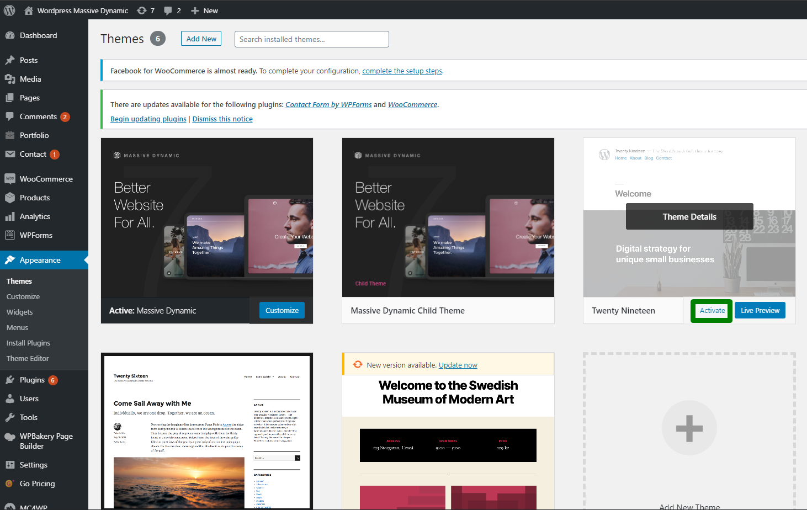Click the Users person icon
Image resolution: width=807 pixels, height=510 pixels.
pos(10,399)
